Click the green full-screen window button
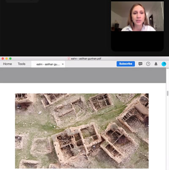 [10, 58]
